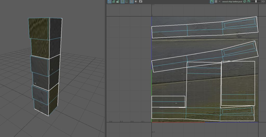266x137 pixels.
Task: Toggle the UV editor grid display
Action: coord(131,1)
